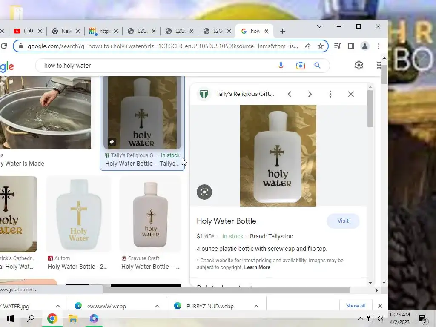
Task: Open the Autom Holy Water Bottle thumbnail
Action: tap(79, 214)
